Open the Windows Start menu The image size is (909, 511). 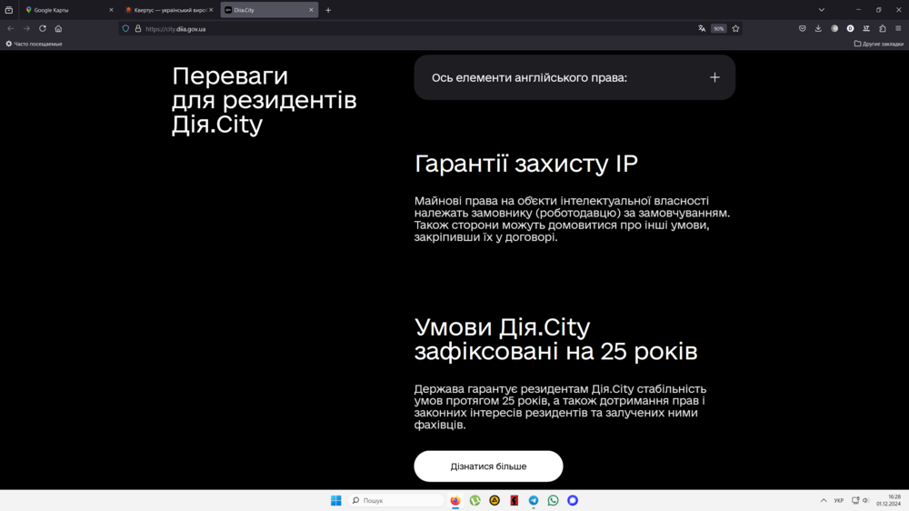coord(336,501)
